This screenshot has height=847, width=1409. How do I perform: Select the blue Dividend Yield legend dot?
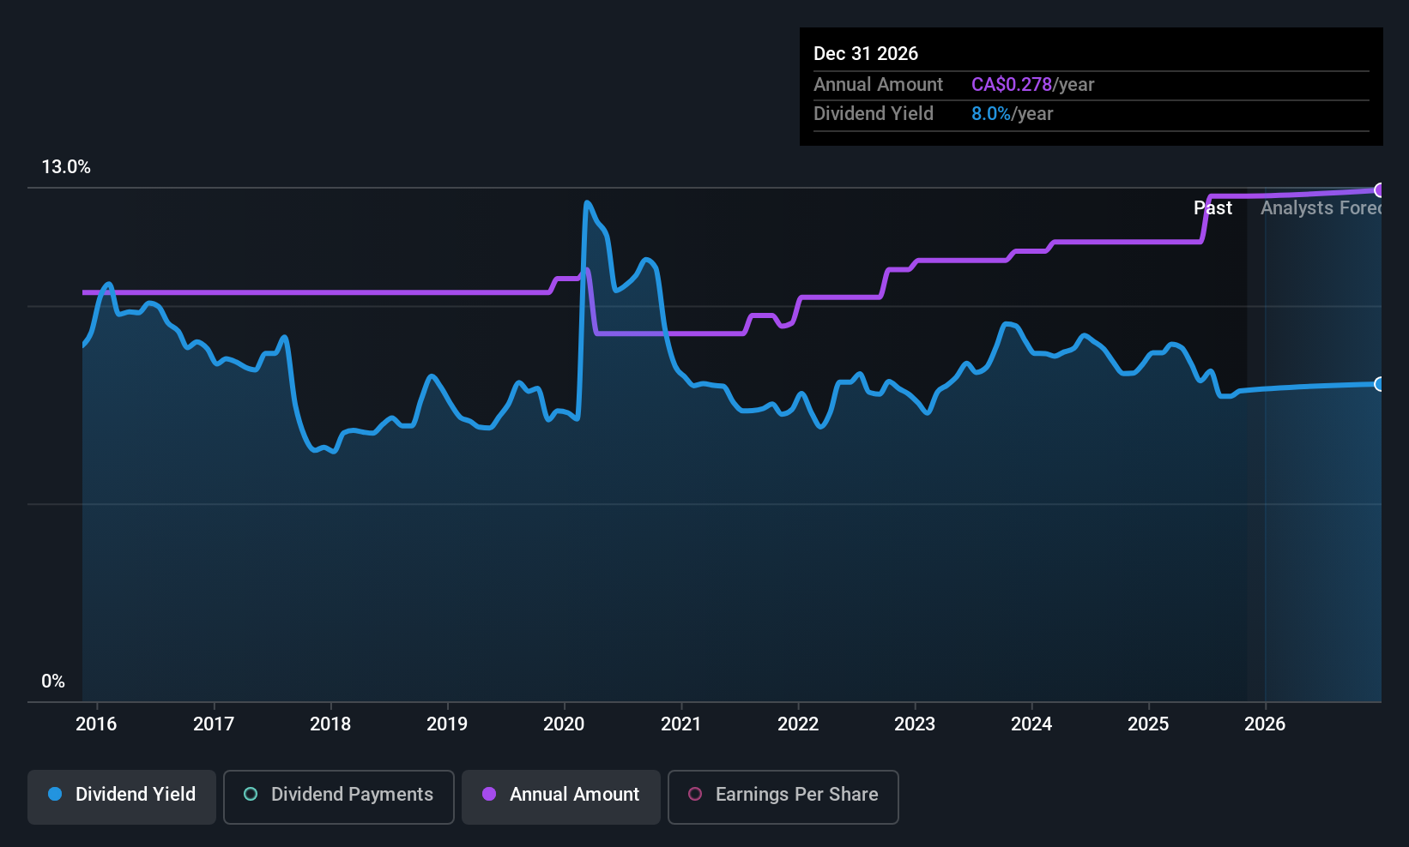click(54, 795)
